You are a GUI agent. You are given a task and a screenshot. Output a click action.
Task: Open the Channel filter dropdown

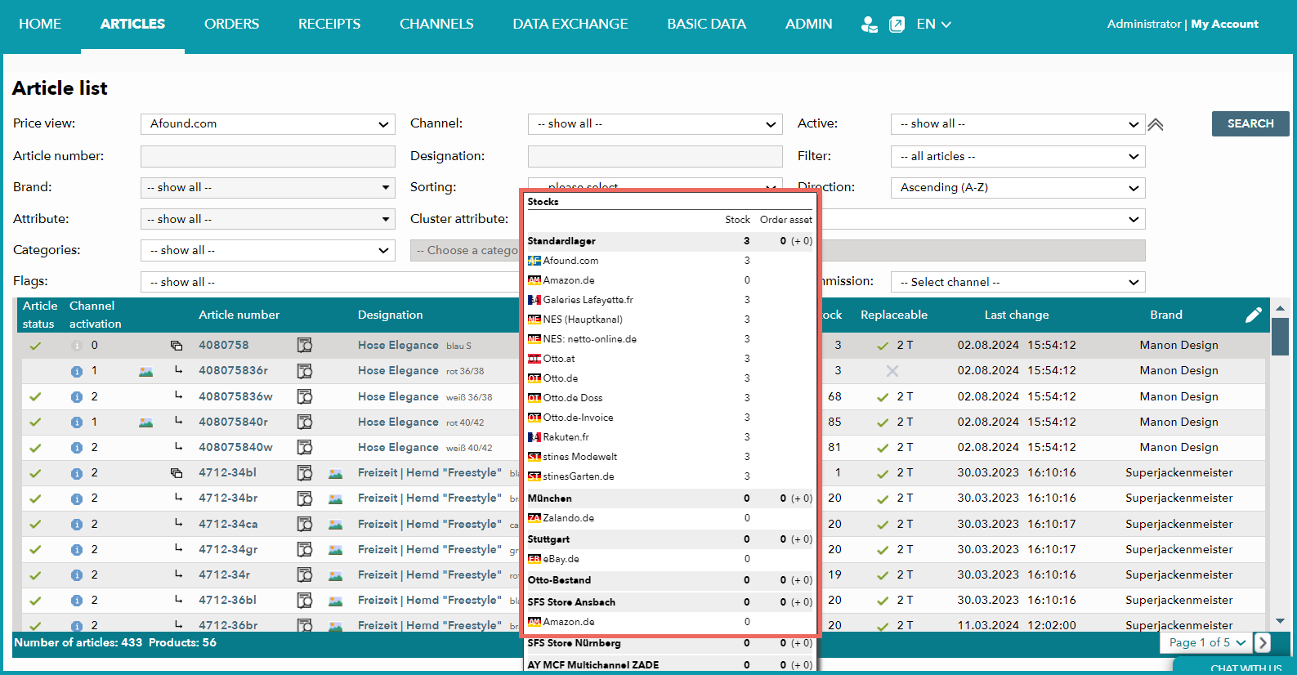655,124
